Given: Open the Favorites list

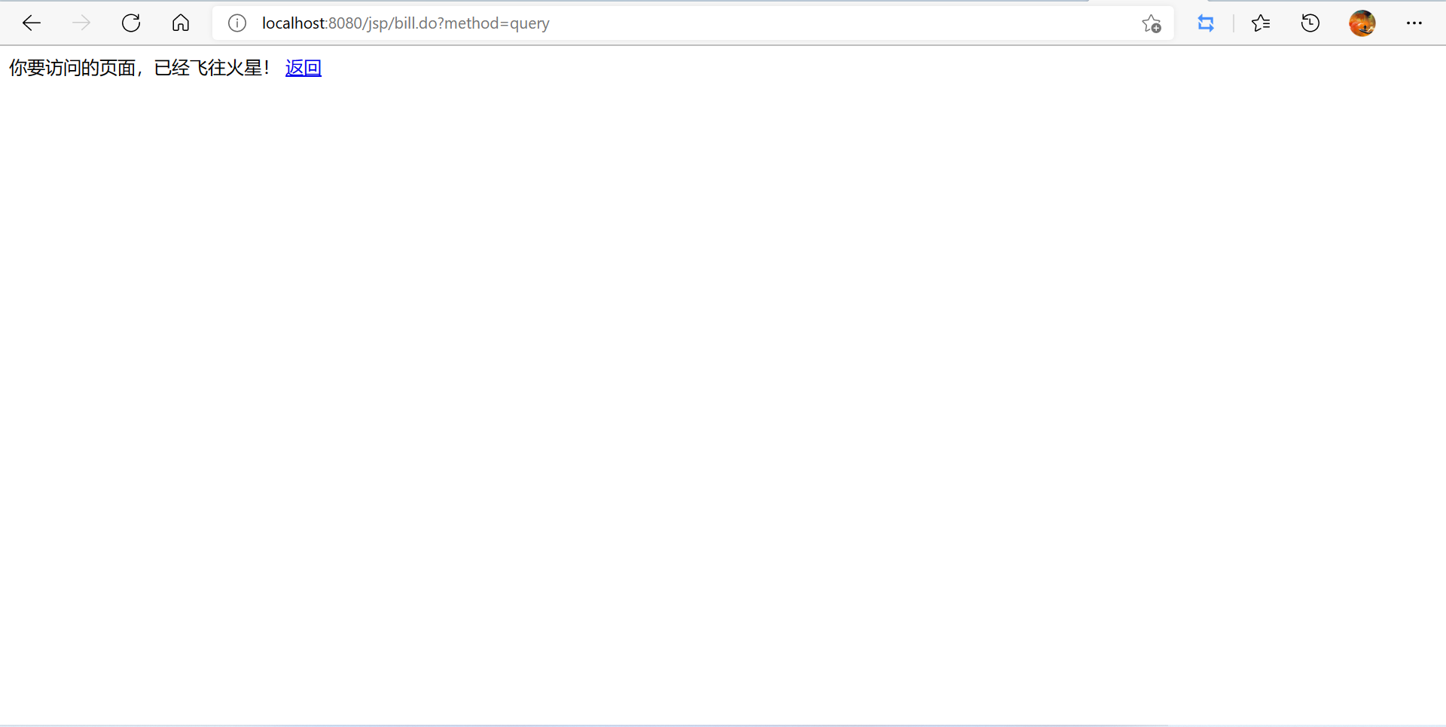Looking at the screenshot, I should [x=1261, y=23].
